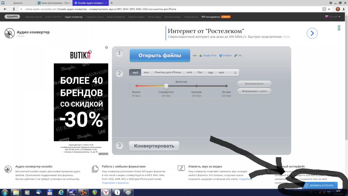Set quality to Лучшее 320 kbps point

[x=226, y=86]
